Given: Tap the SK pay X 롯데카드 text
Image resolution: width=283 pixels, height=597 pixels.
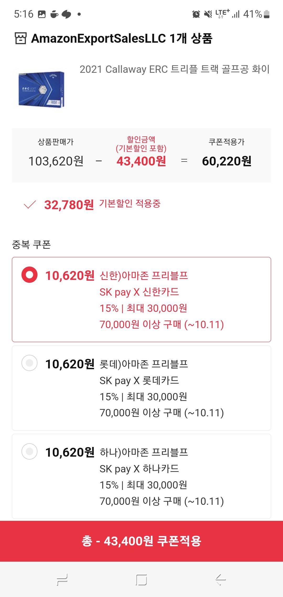Looking at the screenshot, I should pyautogui.click(x=139, y=380).
